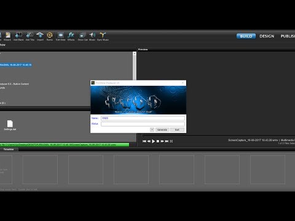This screenshot has width=295, height=221.
Task: Select the 'Built-In Content' folder entry
Action: (x=14, y=84)
